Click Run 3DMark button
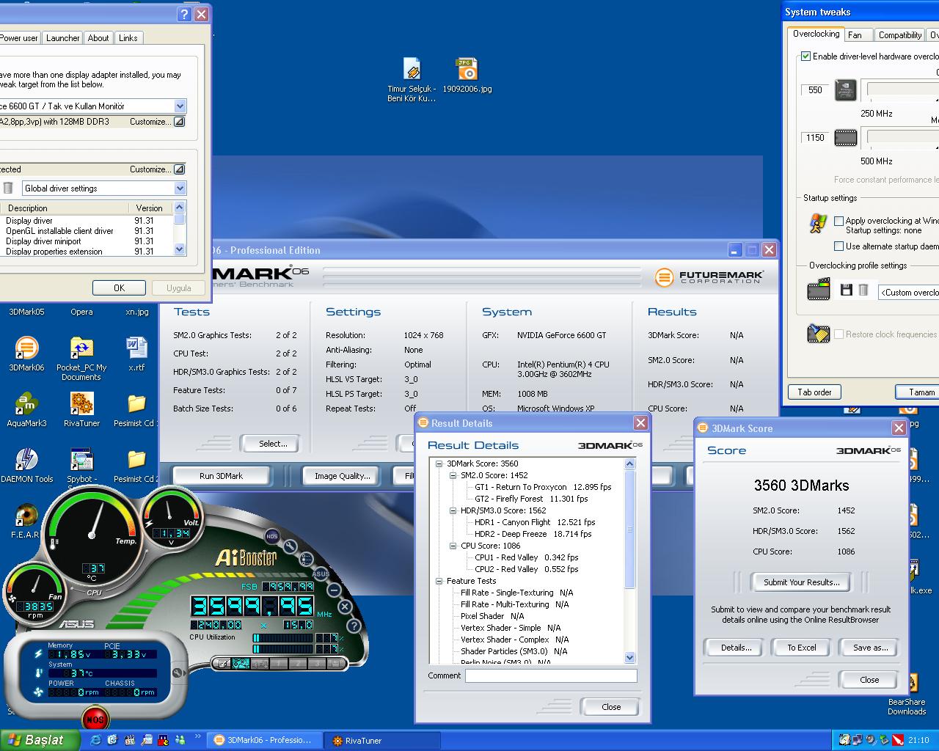The image size is (939, 751). click(221, 476)
